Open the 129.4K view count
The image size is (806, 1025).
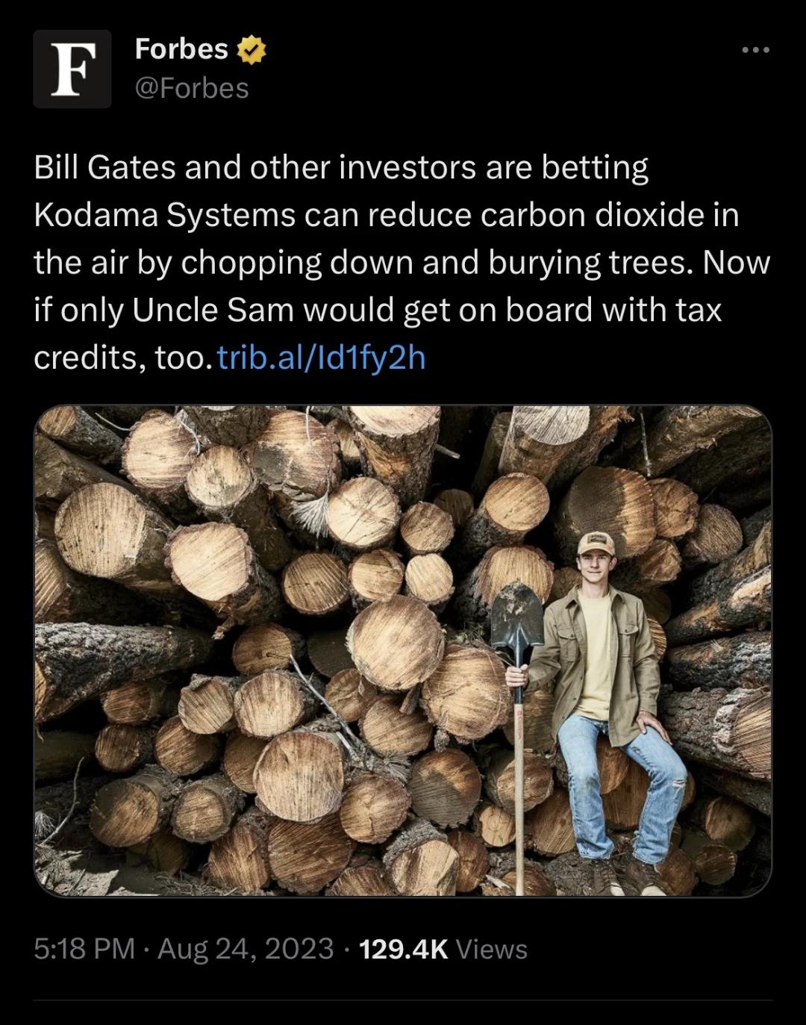[x=403, y=949]
